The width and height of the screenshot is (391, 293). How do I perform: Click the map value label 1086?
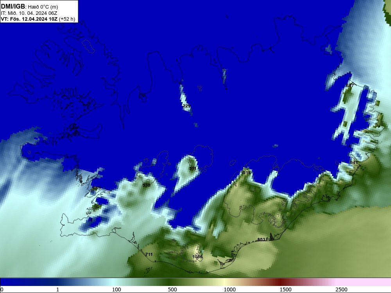pos(197,257)
